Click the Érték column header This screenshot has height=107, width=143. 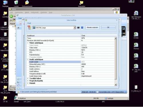(x=99, y=36)
